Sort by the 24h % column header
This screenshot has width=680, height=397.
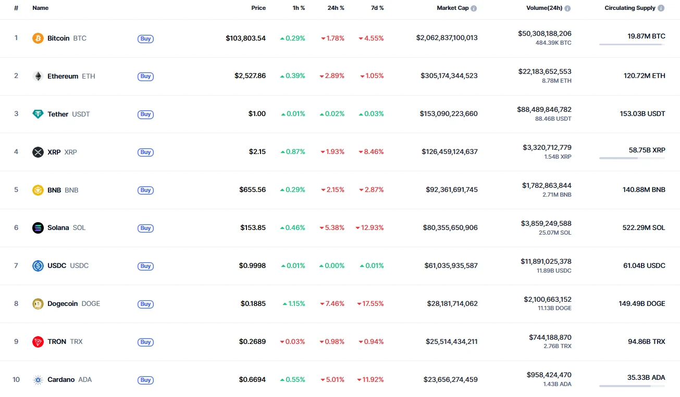click(335, 8)
